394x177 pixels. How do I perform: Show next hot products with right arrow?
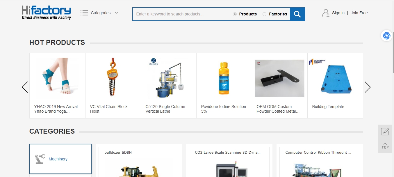(x=368, y=87)
